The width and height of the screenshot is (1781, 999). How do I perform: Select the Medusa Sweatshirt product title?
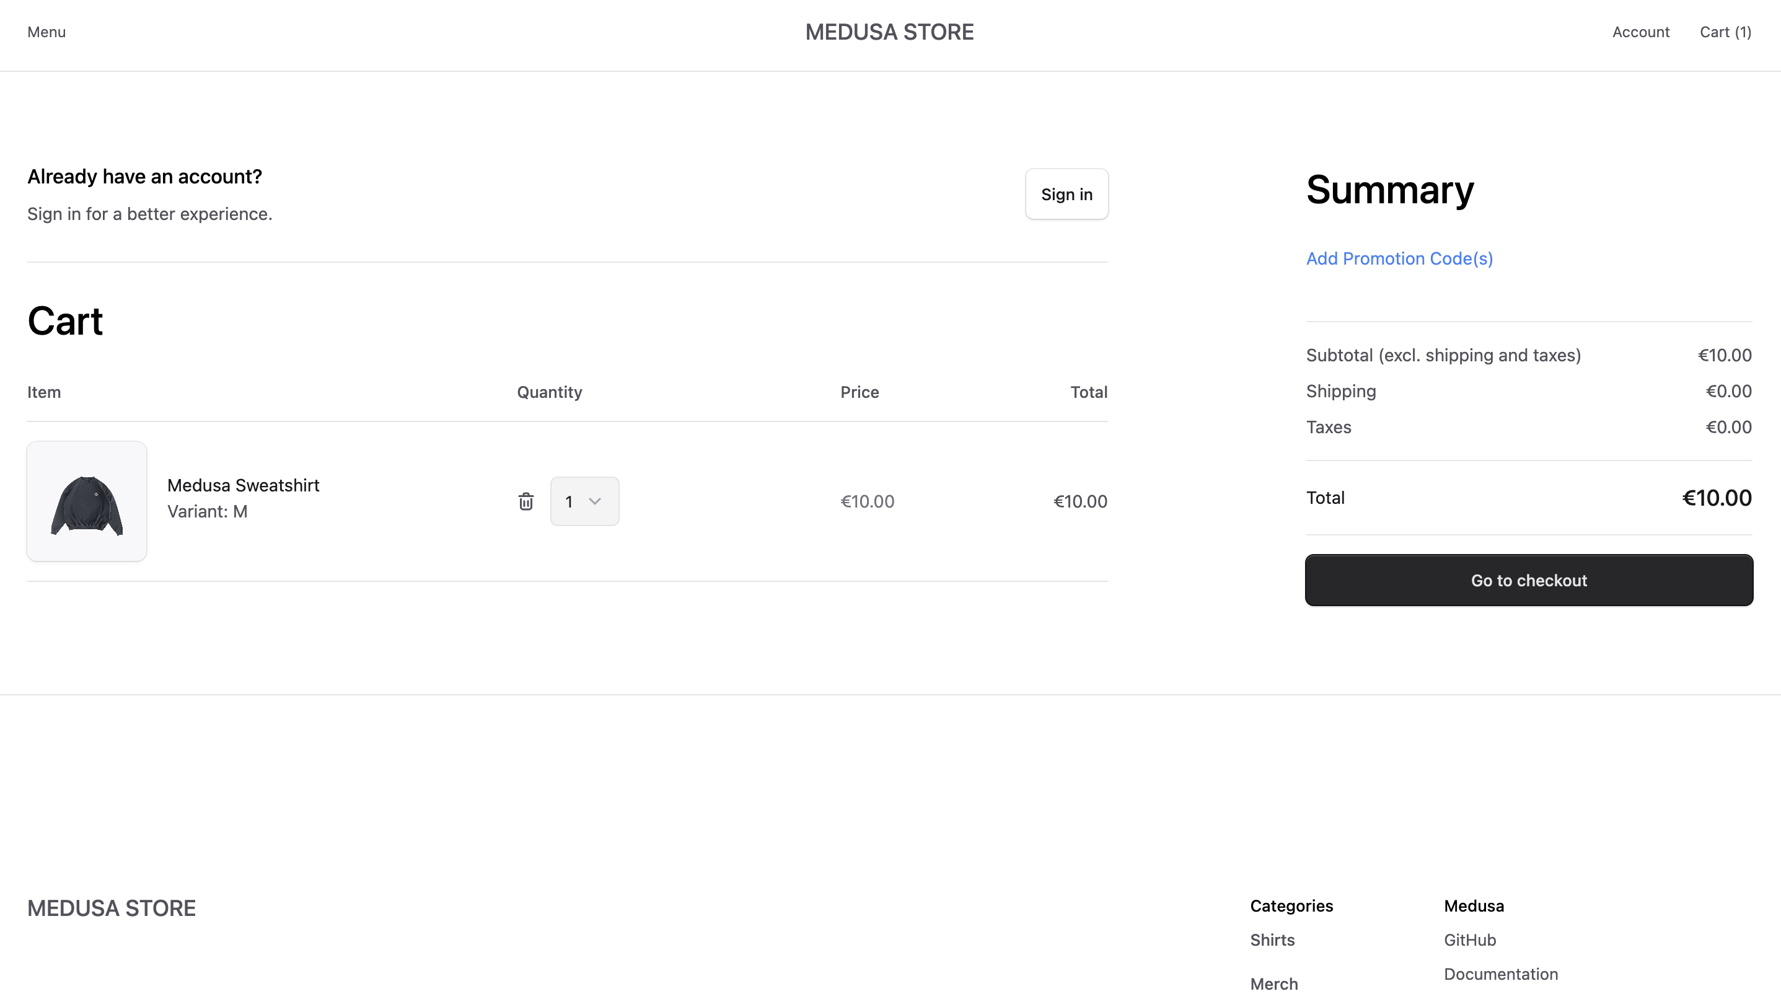click(x=244, y=485)
